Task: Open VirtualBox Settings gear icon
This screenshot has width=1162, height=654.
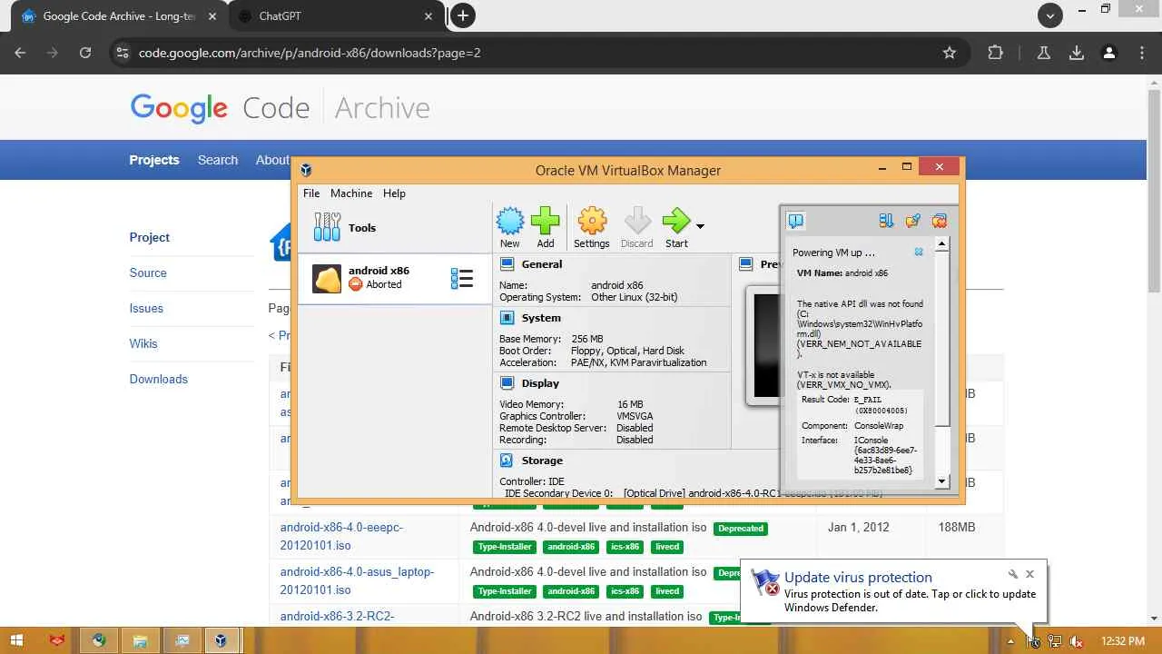Action: 591,220
